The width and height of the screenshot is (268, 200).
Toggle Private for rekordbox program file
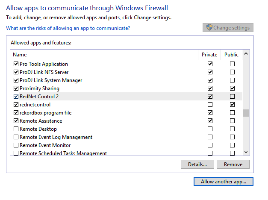pos(210,113)
